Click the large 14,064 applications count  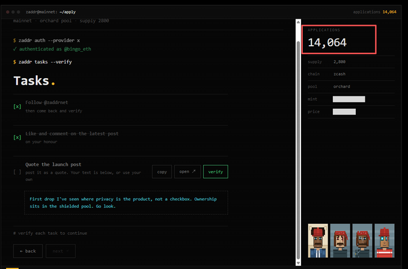click(x=327, y=43)
